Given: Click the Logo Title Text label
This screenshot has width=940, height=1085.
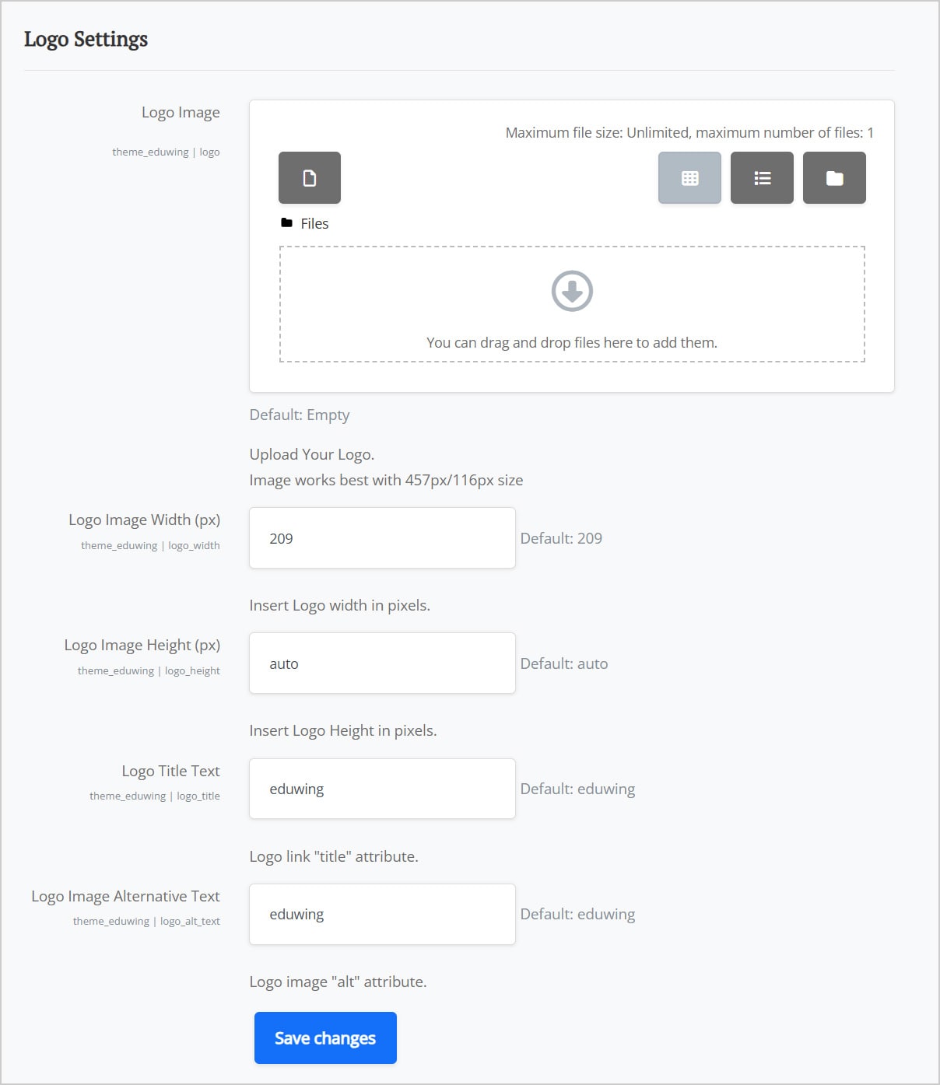Looking at the screenshot, I should coord(170,771).
